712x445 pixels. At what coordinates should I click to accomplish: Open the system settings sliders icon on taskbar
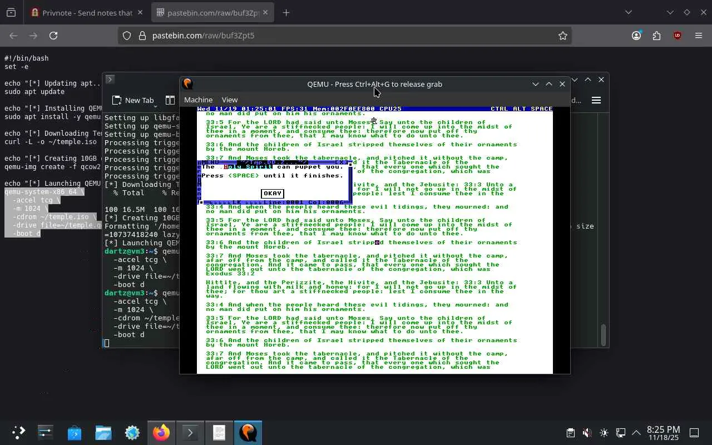coord(45,432)
